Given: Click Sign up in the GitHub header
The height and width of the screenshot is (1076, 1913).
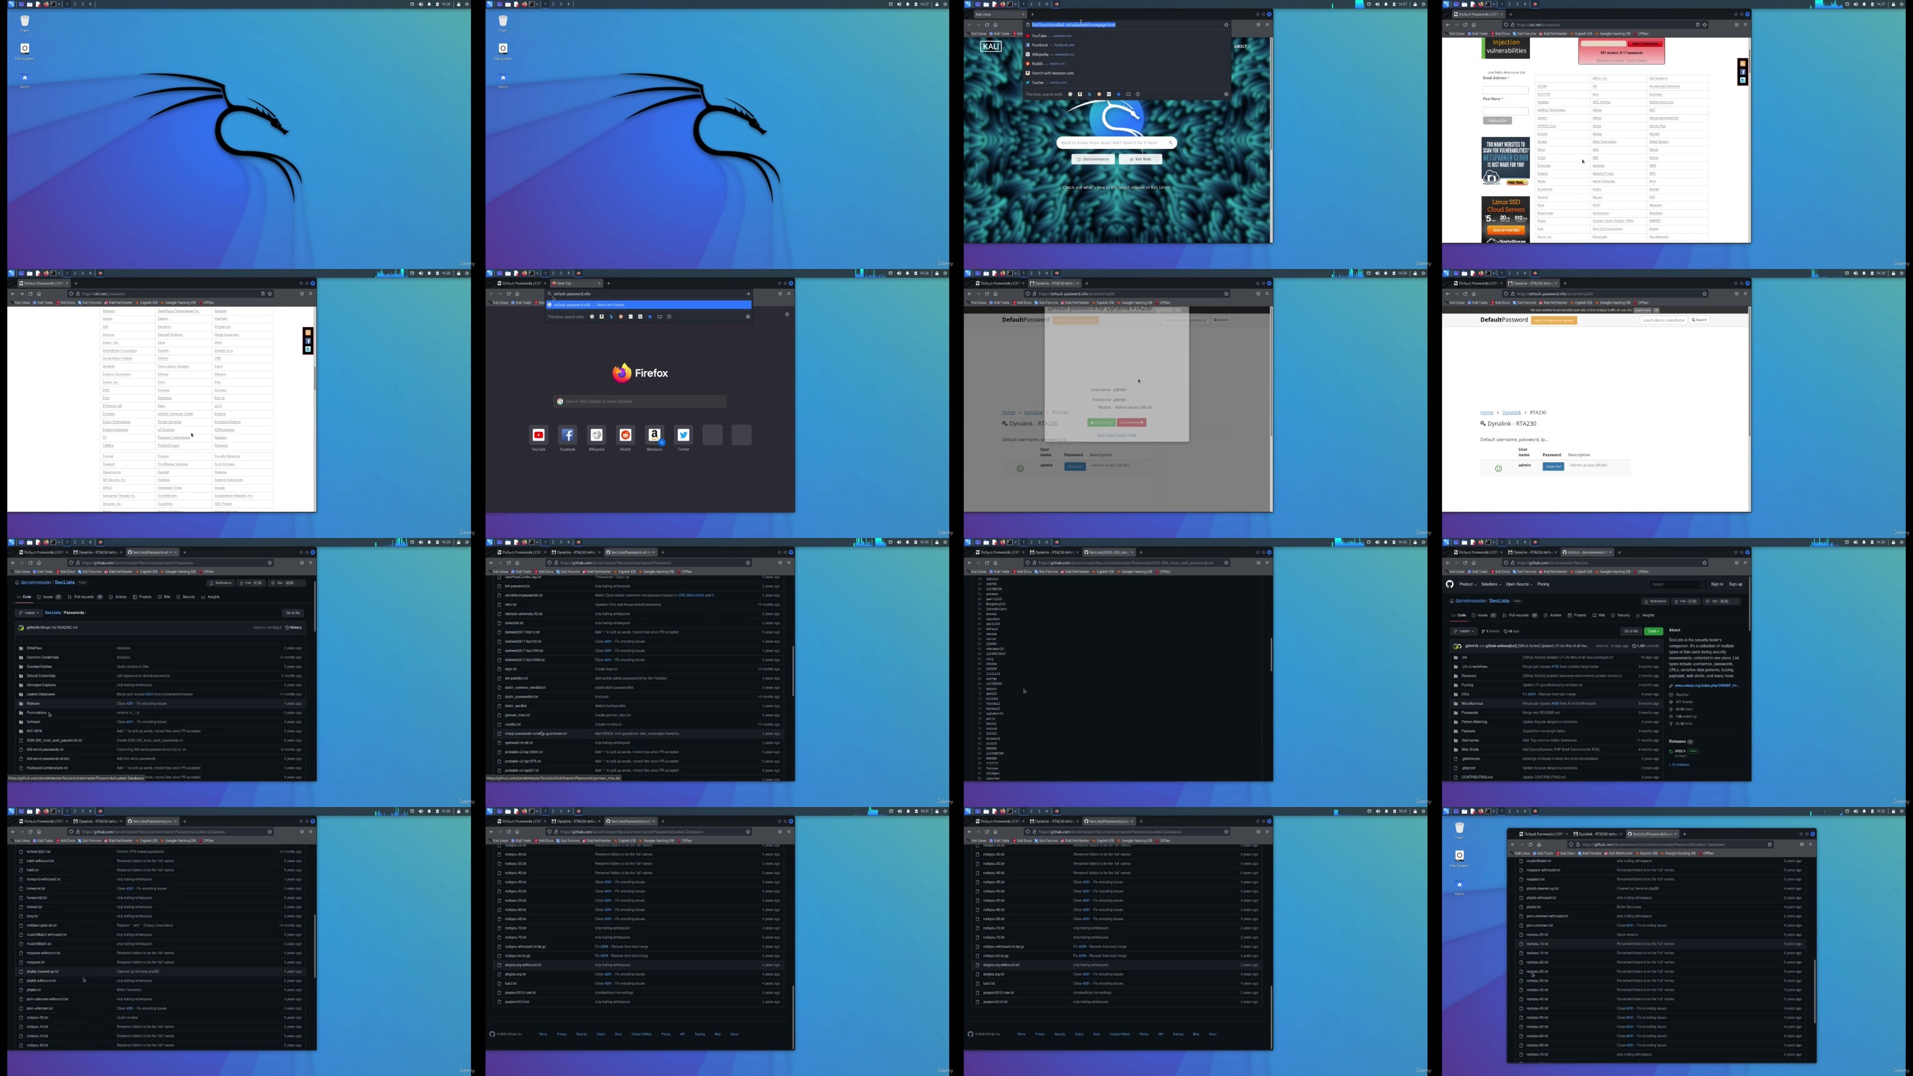Looking at the screenshot, I should tap(1735, 585).
